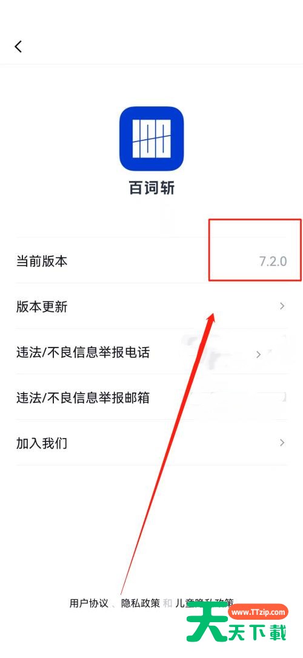Image resolution: width=303 pixels, height=658 pixels.
Task: Click the blue 百词斩 app logo
Action: pyautogui.click(x=151, y=139)
